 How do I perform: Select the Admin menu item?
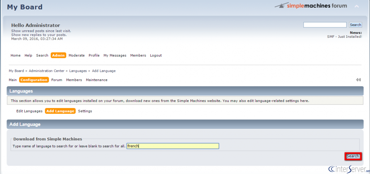58,55
